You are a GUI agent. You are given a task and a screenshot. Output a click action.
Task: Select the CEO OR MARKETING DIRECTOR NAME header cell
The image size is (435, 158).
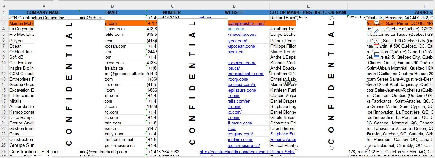coord(308,13)
